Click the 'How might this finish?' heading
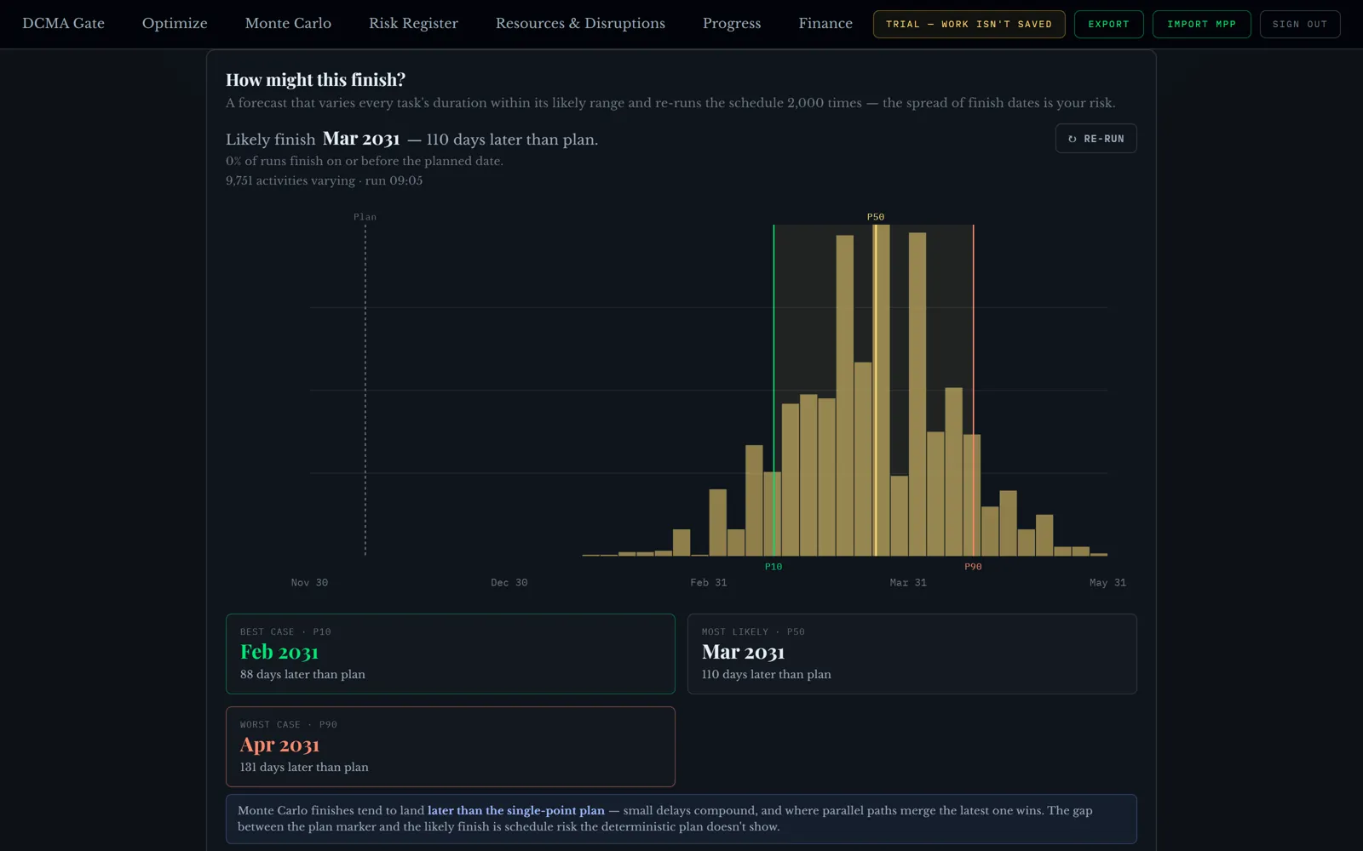The height and width of the screenshot is (851, 1363). (315, 80)
